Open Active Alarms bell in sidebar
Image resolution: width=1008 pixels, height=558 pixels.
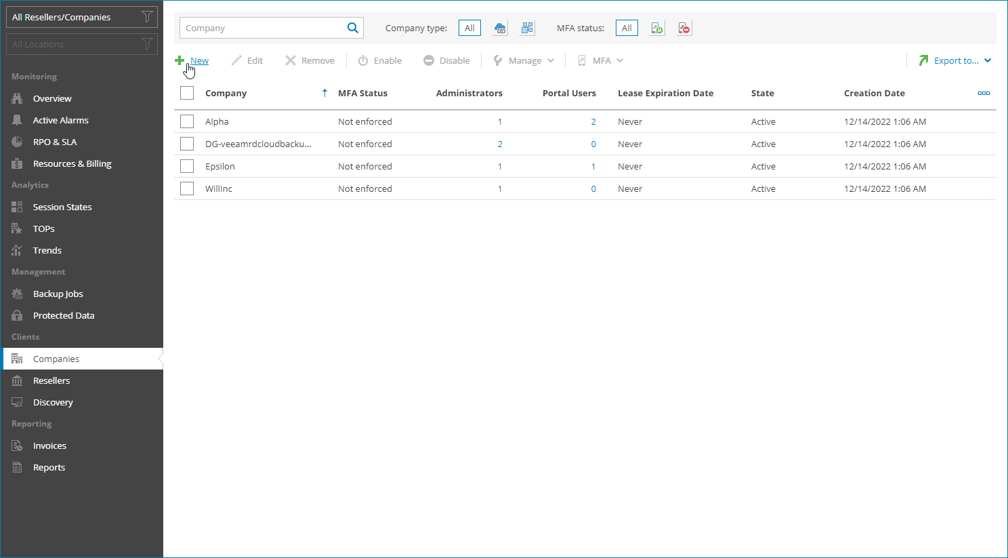pos(18,120)
